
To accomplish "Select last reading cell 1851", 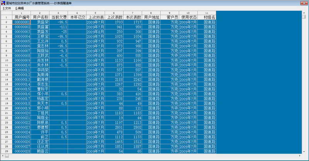I will click(x=114, y=146).
